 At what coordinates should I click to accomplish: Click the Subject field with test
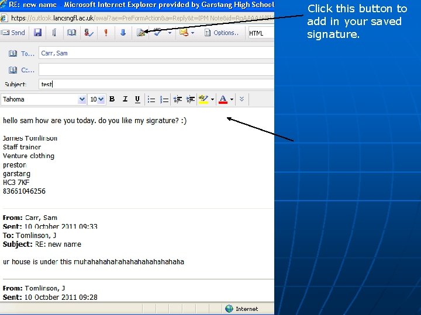click(156, 84)
